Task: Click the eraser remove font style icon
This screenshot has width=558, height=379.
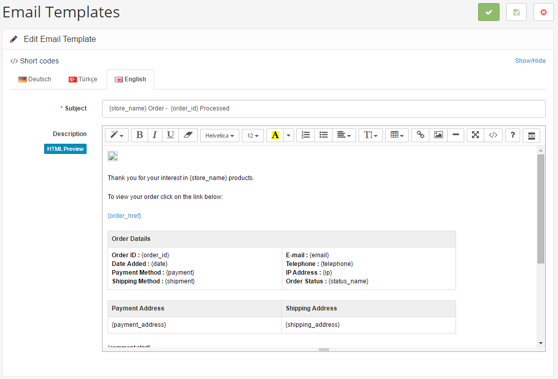Action: (x=188, y=136)
